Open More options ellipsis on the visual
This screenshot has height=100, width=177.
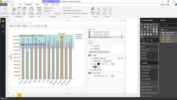click(x=124, y=21)
